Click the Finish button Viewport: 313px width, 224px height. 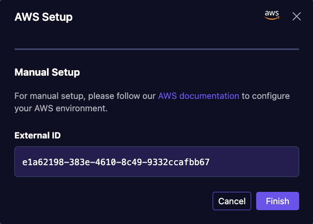277,201
